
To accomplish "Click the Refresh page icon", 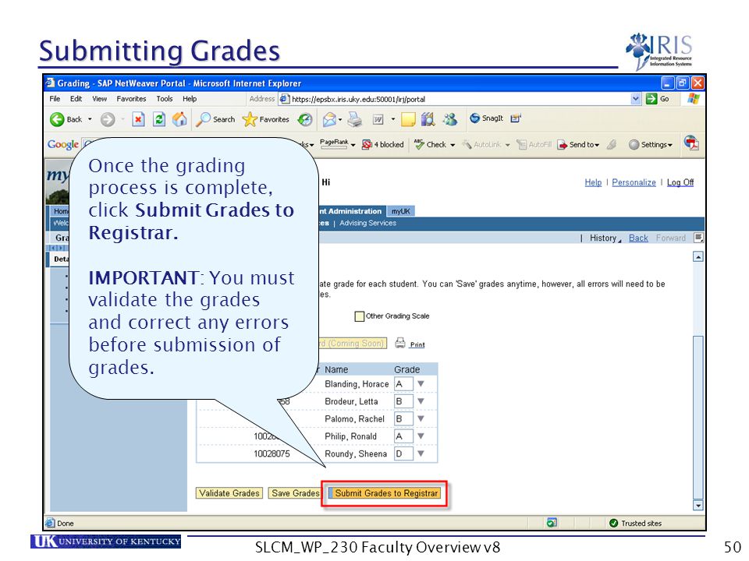I will (x=159, y=118).
